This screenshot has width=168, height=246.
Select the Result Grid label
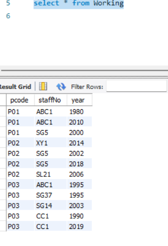tap(16, 87)
